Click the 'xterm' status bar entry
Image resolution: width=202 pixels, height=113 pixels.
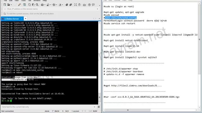pos(47,111)
